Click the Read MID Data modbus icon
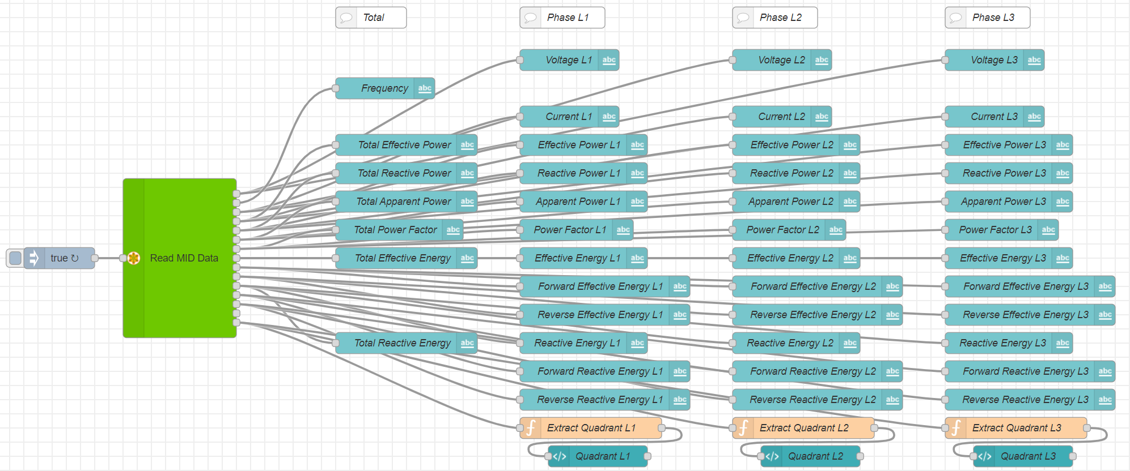The image size is (1130, 471). (x=134, y=258)
